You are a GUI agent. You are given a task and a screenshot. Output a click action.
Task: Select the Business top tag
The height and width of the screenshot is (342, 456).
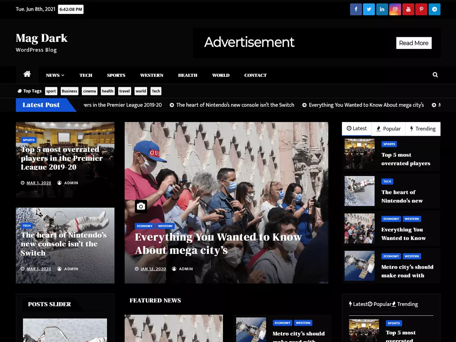[x=70, y=91]
